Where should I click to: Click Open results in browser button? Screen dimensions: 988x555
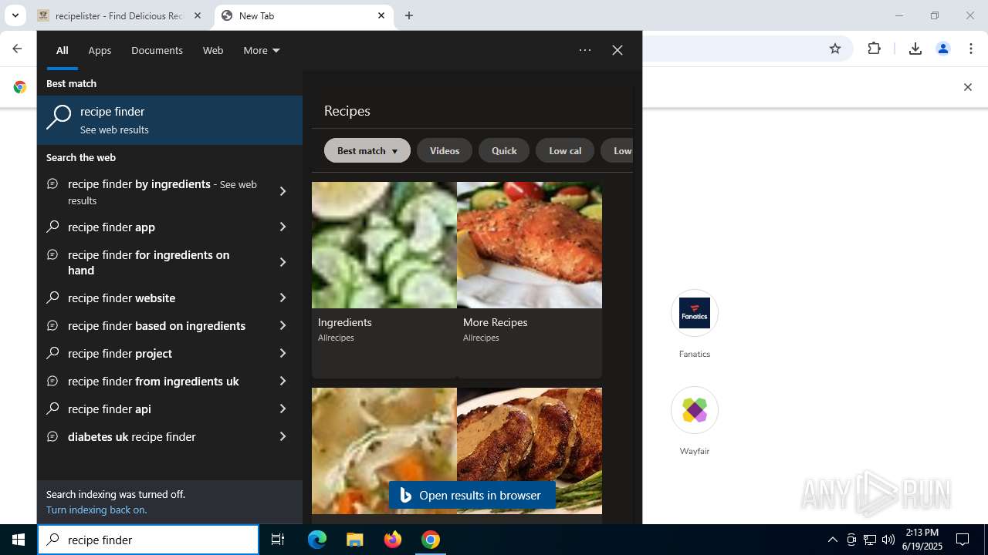click(x=472, y=495)
